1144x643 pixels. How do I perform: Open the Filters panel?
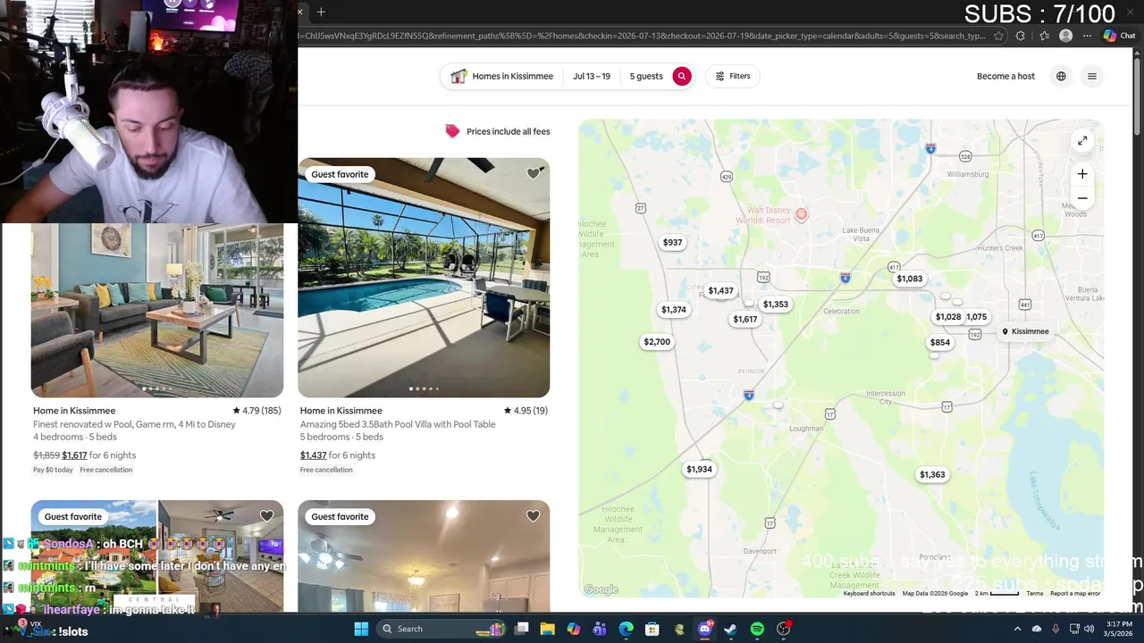[732, 76]
